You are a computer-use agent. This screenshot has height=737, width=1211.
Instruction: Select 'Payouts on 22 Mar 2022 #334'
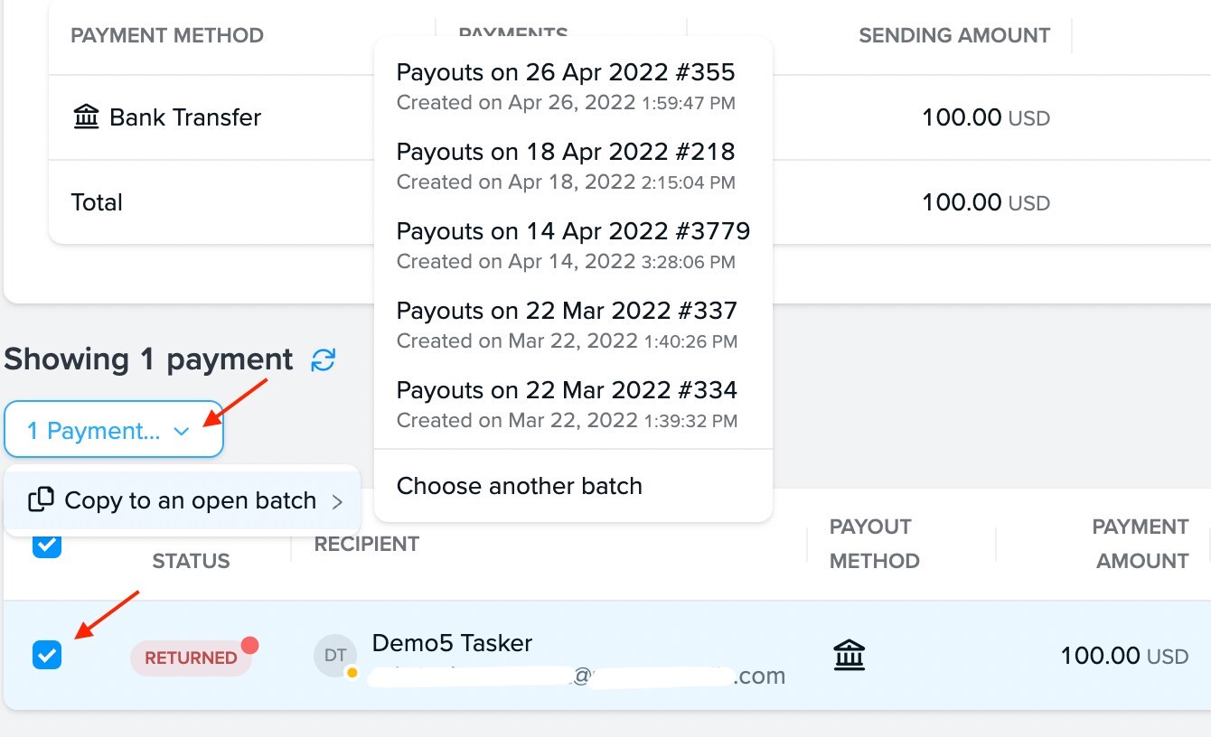[x=567, y=390]
